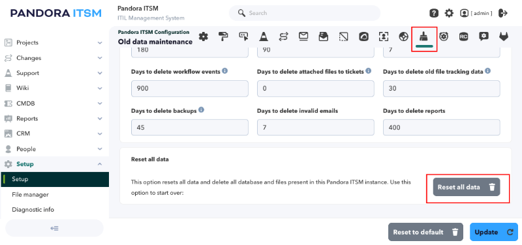Collapse the sidebar with arrow button
Image resolution: width=522 pixels, height=245 pixels.
54,228
